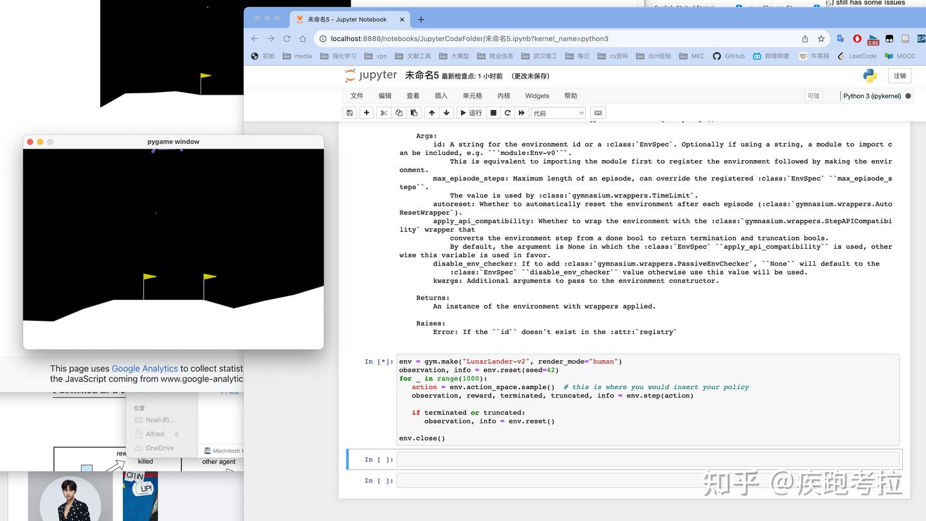This screenshot has width=926, height=521.
Task: Restart the kernel with the circular arrow icon
Action: tap(507, 113)
